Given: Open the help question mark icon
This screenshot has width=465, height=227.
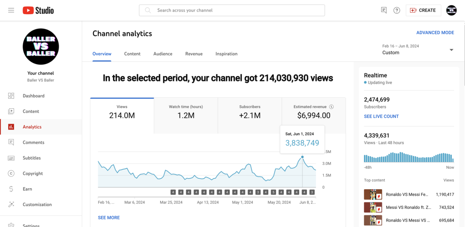Looking at the screenshot, I should pos(397,10).
